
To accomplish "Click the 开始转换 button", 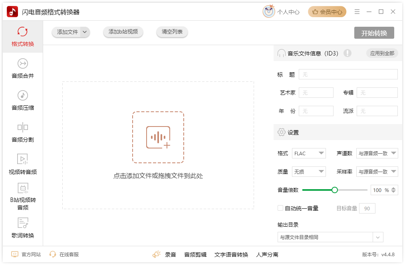I will click(x=374, y=33).
